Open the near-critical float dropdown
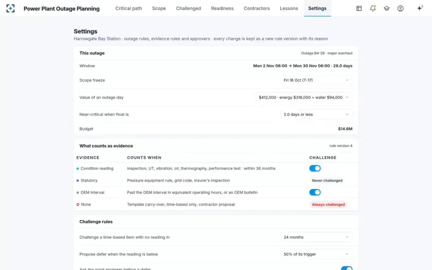Viewport: 432px width, 270px height. (x=316, y=114)
